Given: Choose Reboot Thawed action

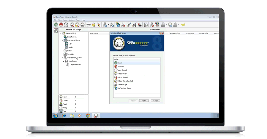Looking at the screenshot, I should click(x=137, y=77).
